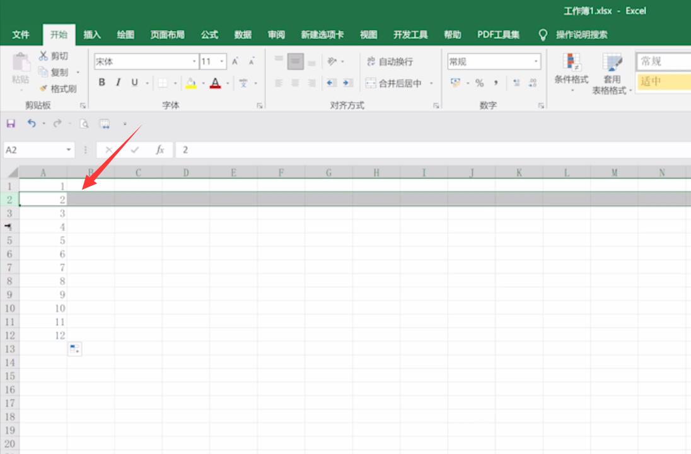Decrease font size with smaller A icon
This screenshot has height=454, width=691.
[x=252, y=61]
